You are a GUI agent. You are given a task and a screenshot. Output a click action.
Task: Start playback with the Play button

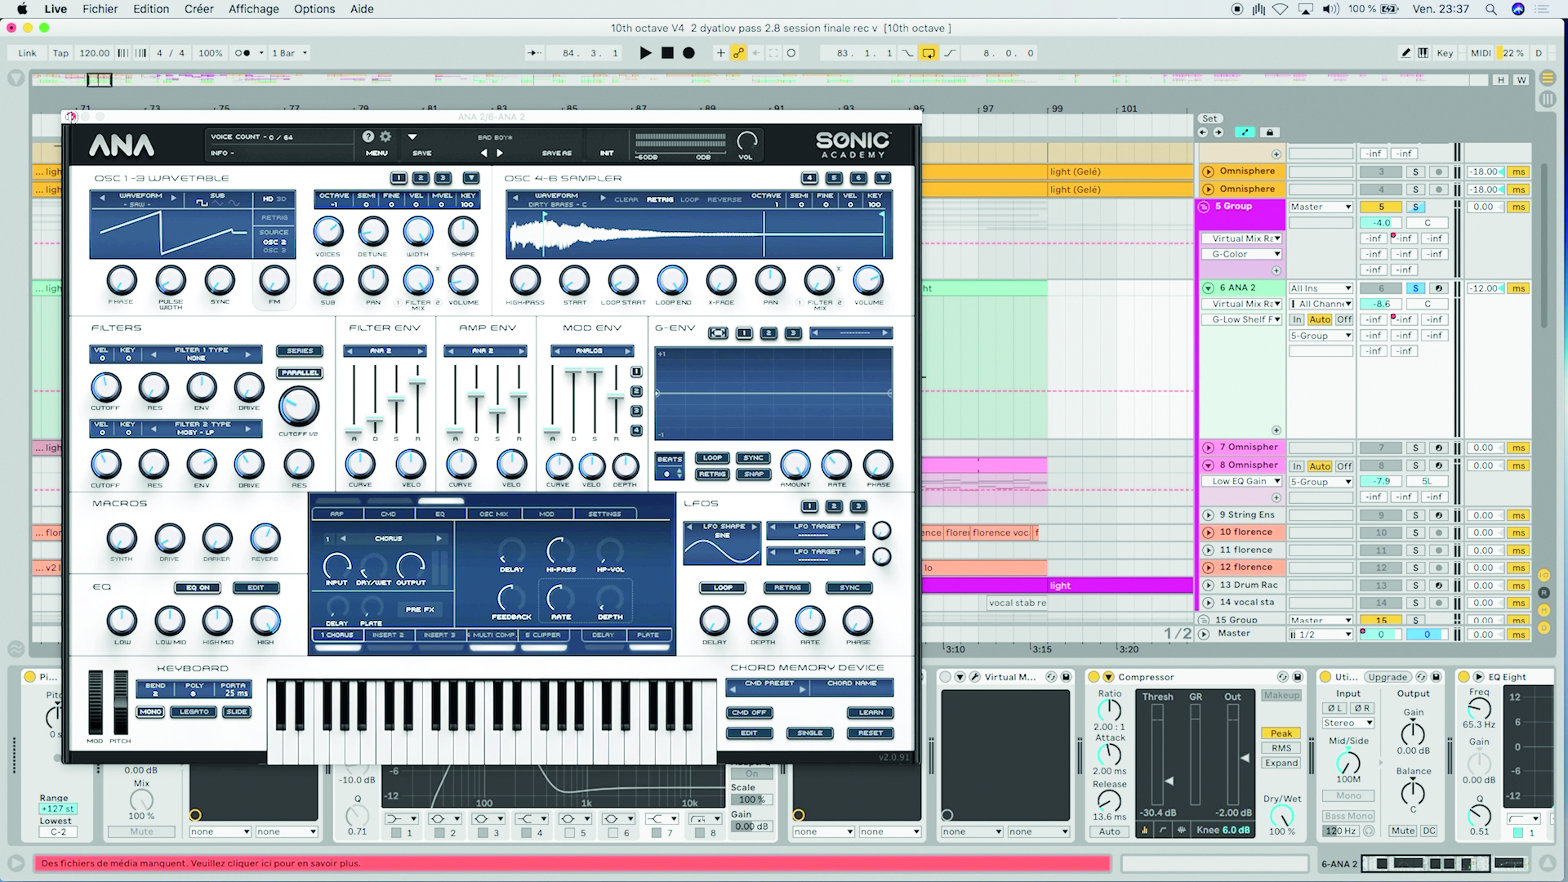645,53
